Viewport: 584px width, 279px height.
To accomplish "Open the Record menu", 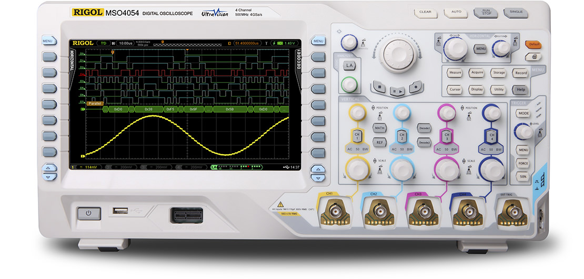I will 520,73.
